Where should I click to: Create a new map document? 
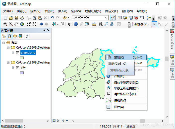5,18
